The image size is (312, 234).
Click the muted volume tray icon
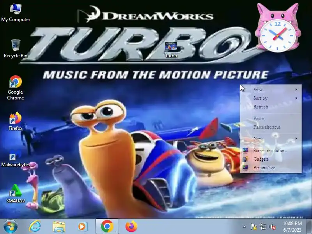[272, 227]
